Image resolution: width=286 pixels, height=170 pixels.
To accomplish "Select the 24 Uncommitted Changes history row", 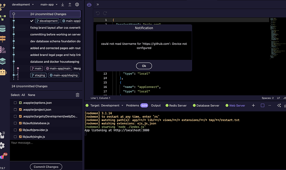I will [x=45, y=14].
